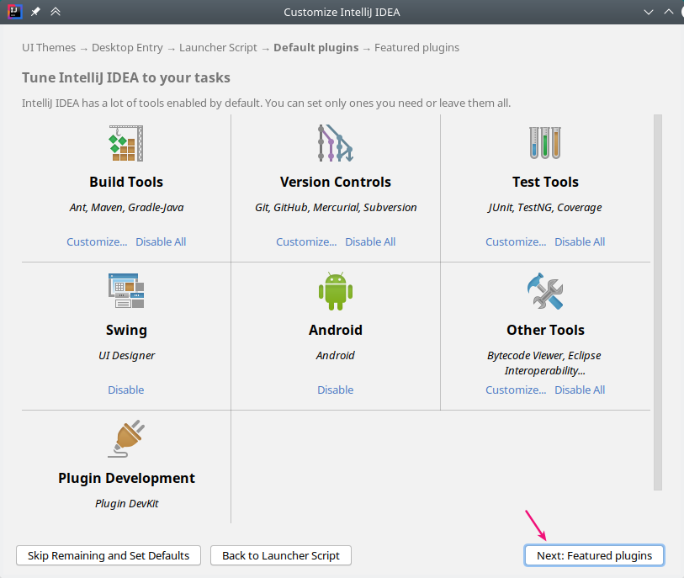Open Customize for Test Tools

coord(516,241)
